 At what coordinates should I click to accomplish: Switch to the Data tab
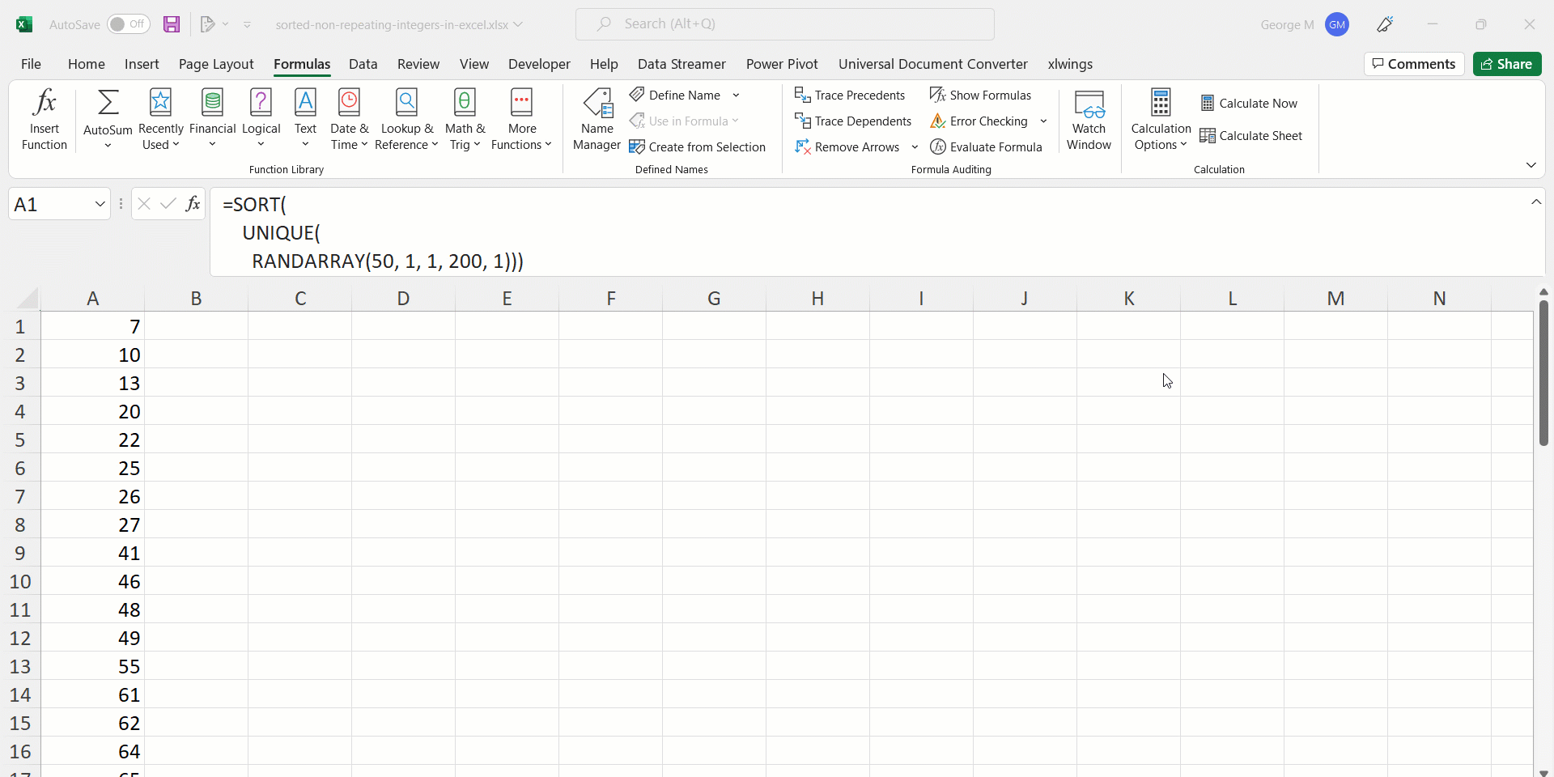[363, 64]
